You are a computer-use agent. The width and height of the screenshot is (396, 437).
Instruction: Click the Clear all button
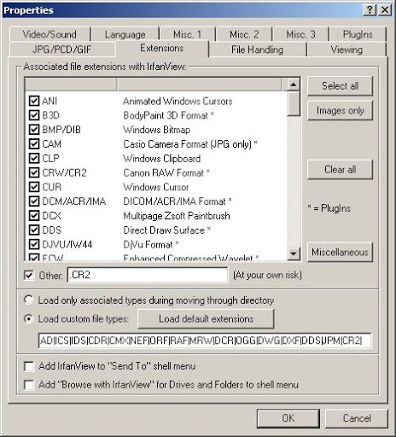[x=340, y=170]
